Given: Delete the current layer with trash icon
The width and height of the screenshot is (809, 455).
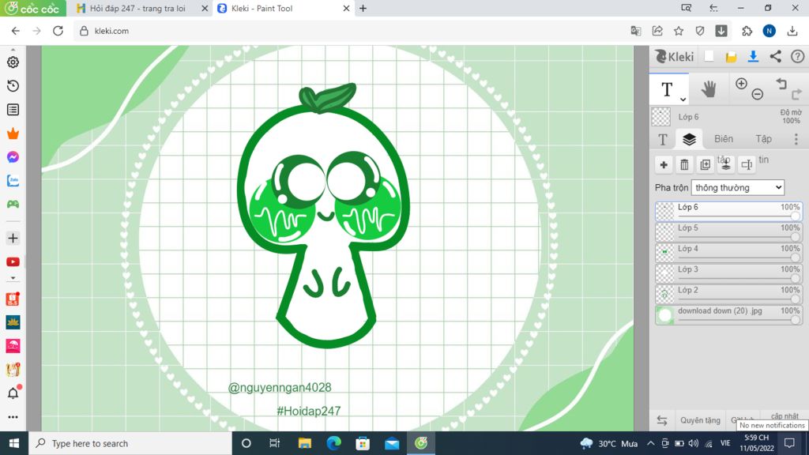Looking at the screenshot, I should click(x=684, y=164).
